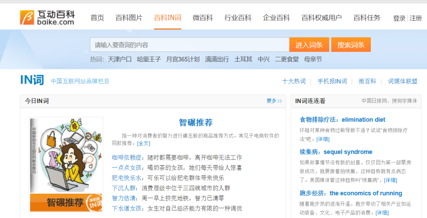Open [详细] under 食物排除疗法 entry
Screen dimensions: 427x218
click(x=323, y=139)
